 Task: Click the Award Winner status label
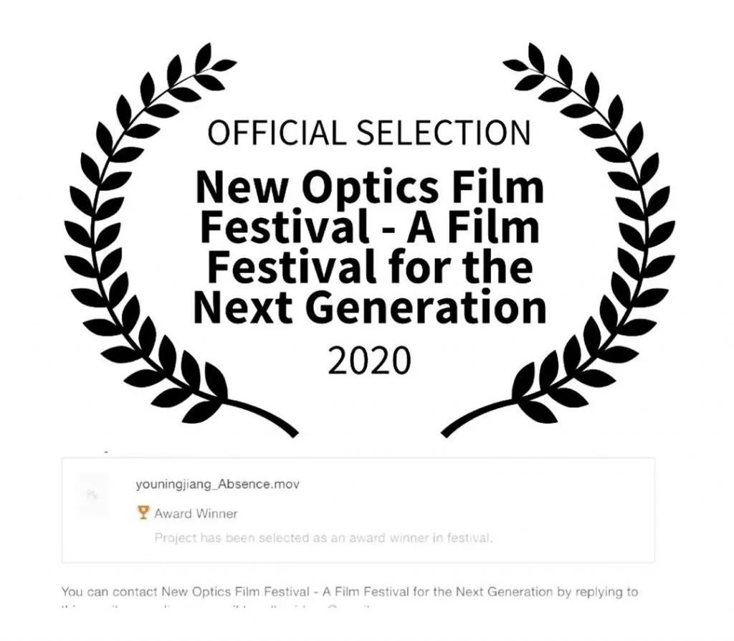pos(196,513)
